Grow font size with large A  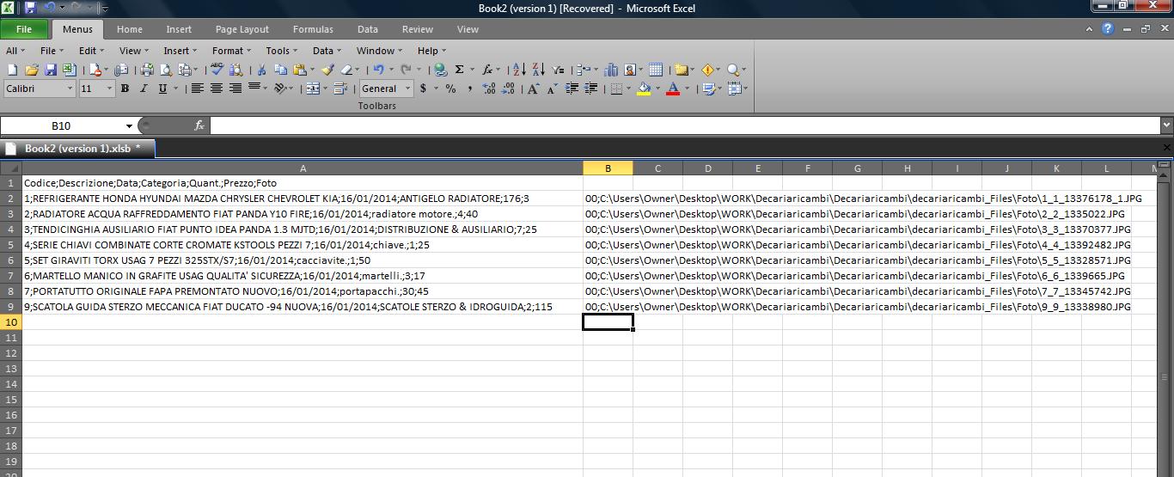click(x=533, y=89)
